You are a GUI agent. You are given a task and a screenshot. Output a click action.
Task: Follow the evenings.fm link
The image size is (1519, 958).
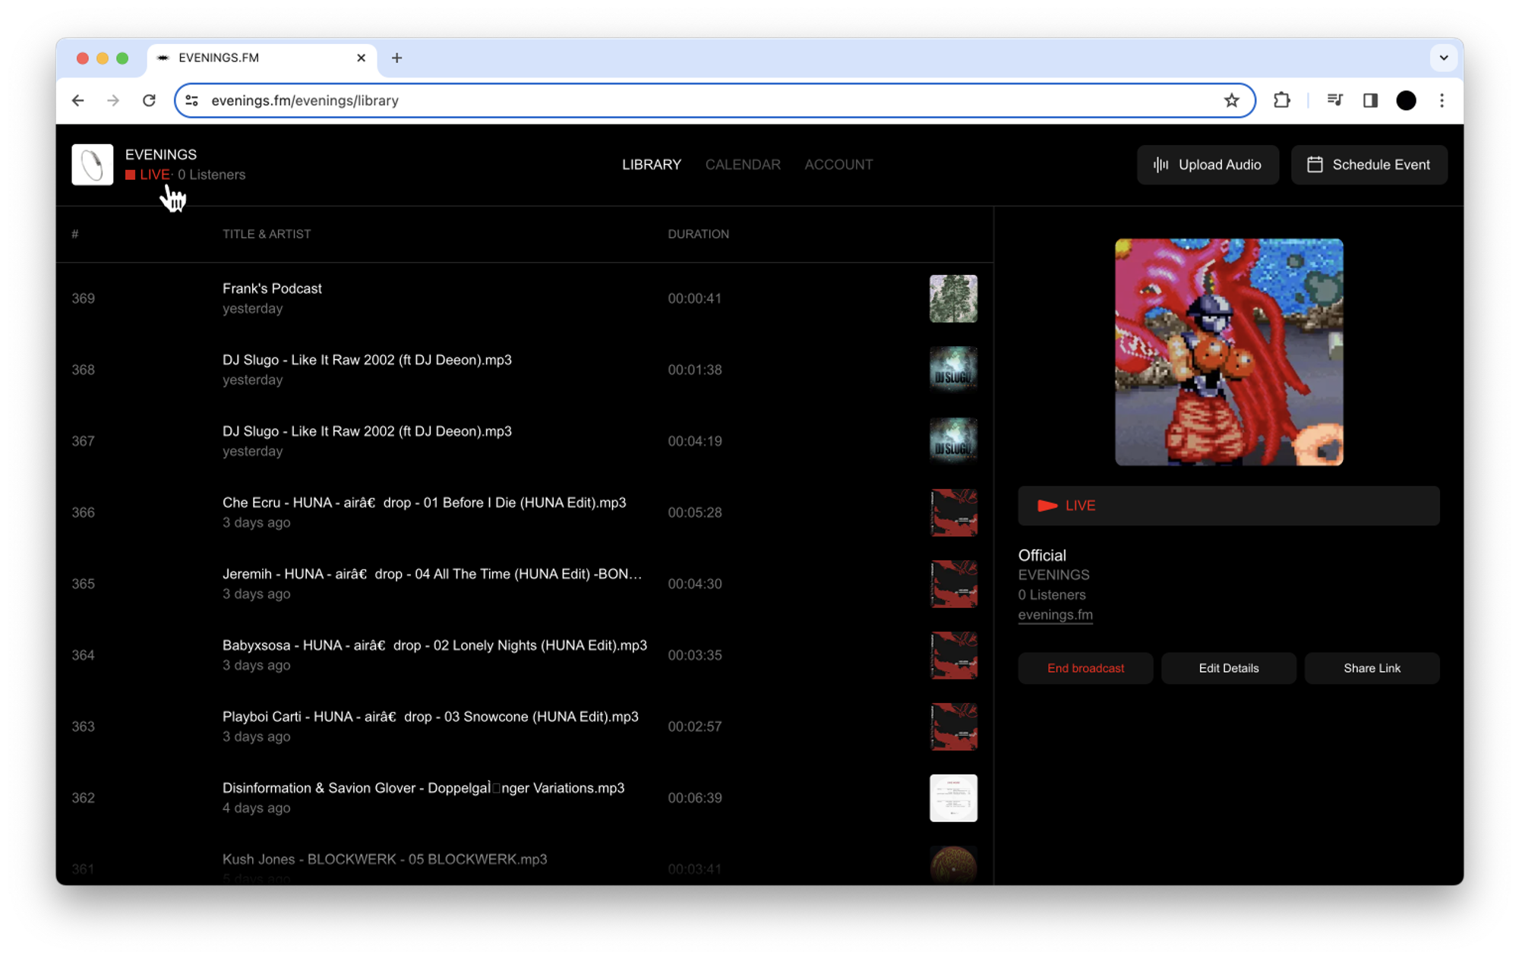(x=1055, y=615)
